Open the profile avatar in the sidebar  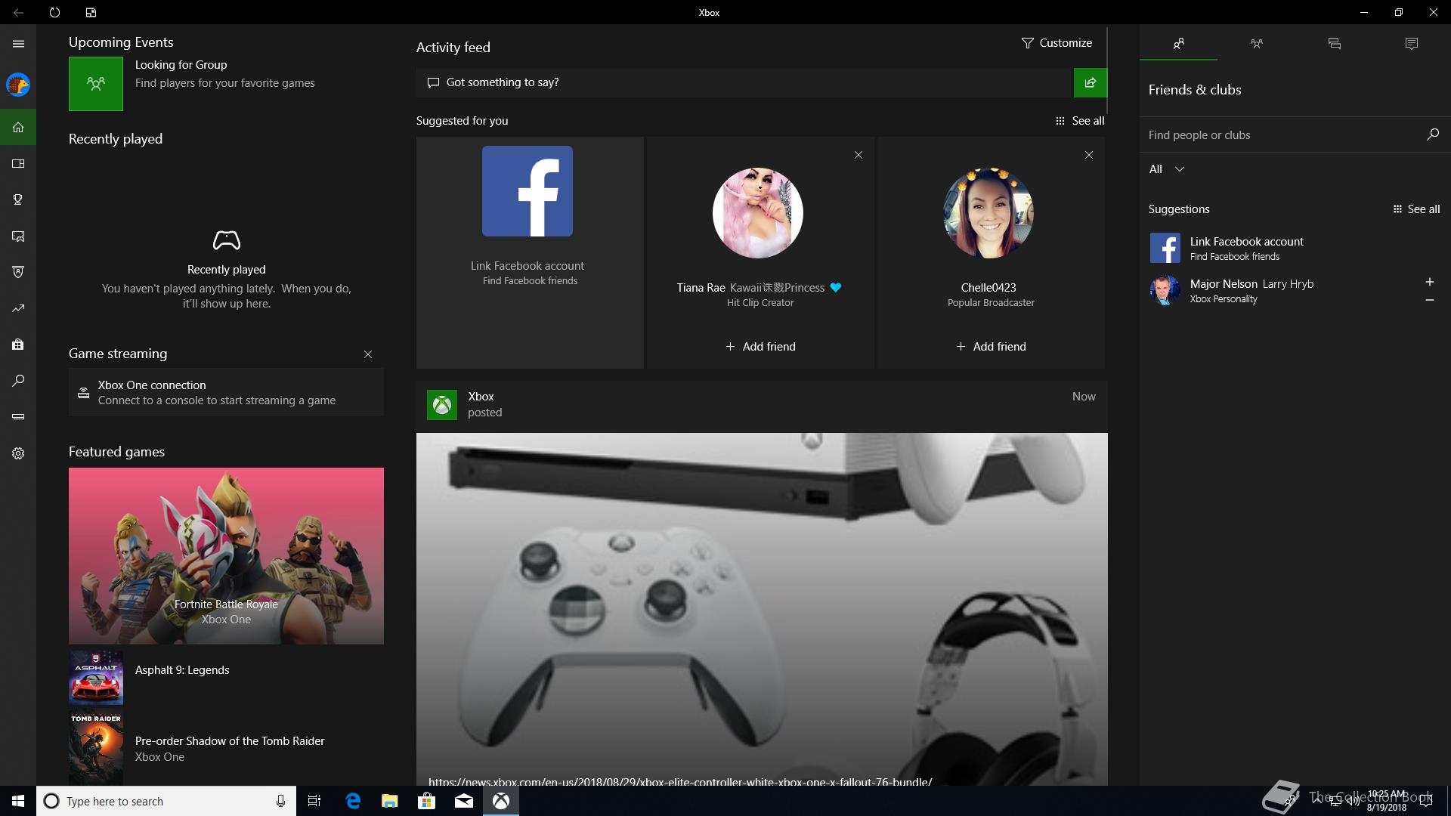[18, 85]
